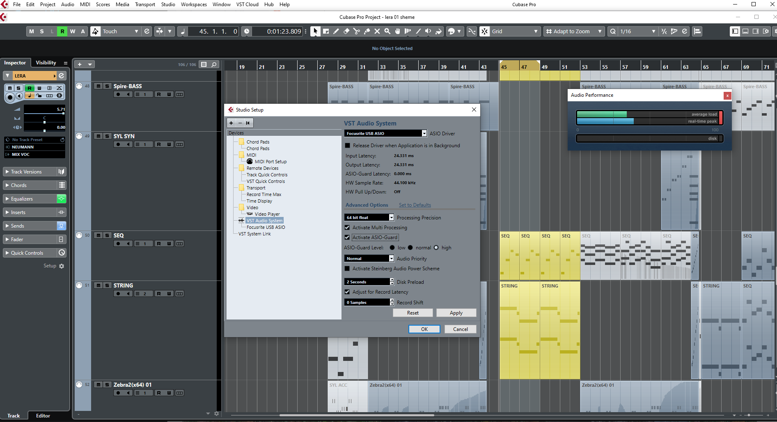This screenshot has height=422, width=777.
Task: Toggle Release Driver in Background checkbox
Action: coord(348,146)
